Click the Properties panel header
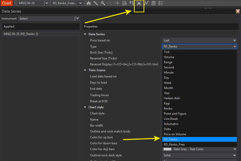The width and height of the screenshot is (241, 161). pyautogui.click(x=160, y=27)
